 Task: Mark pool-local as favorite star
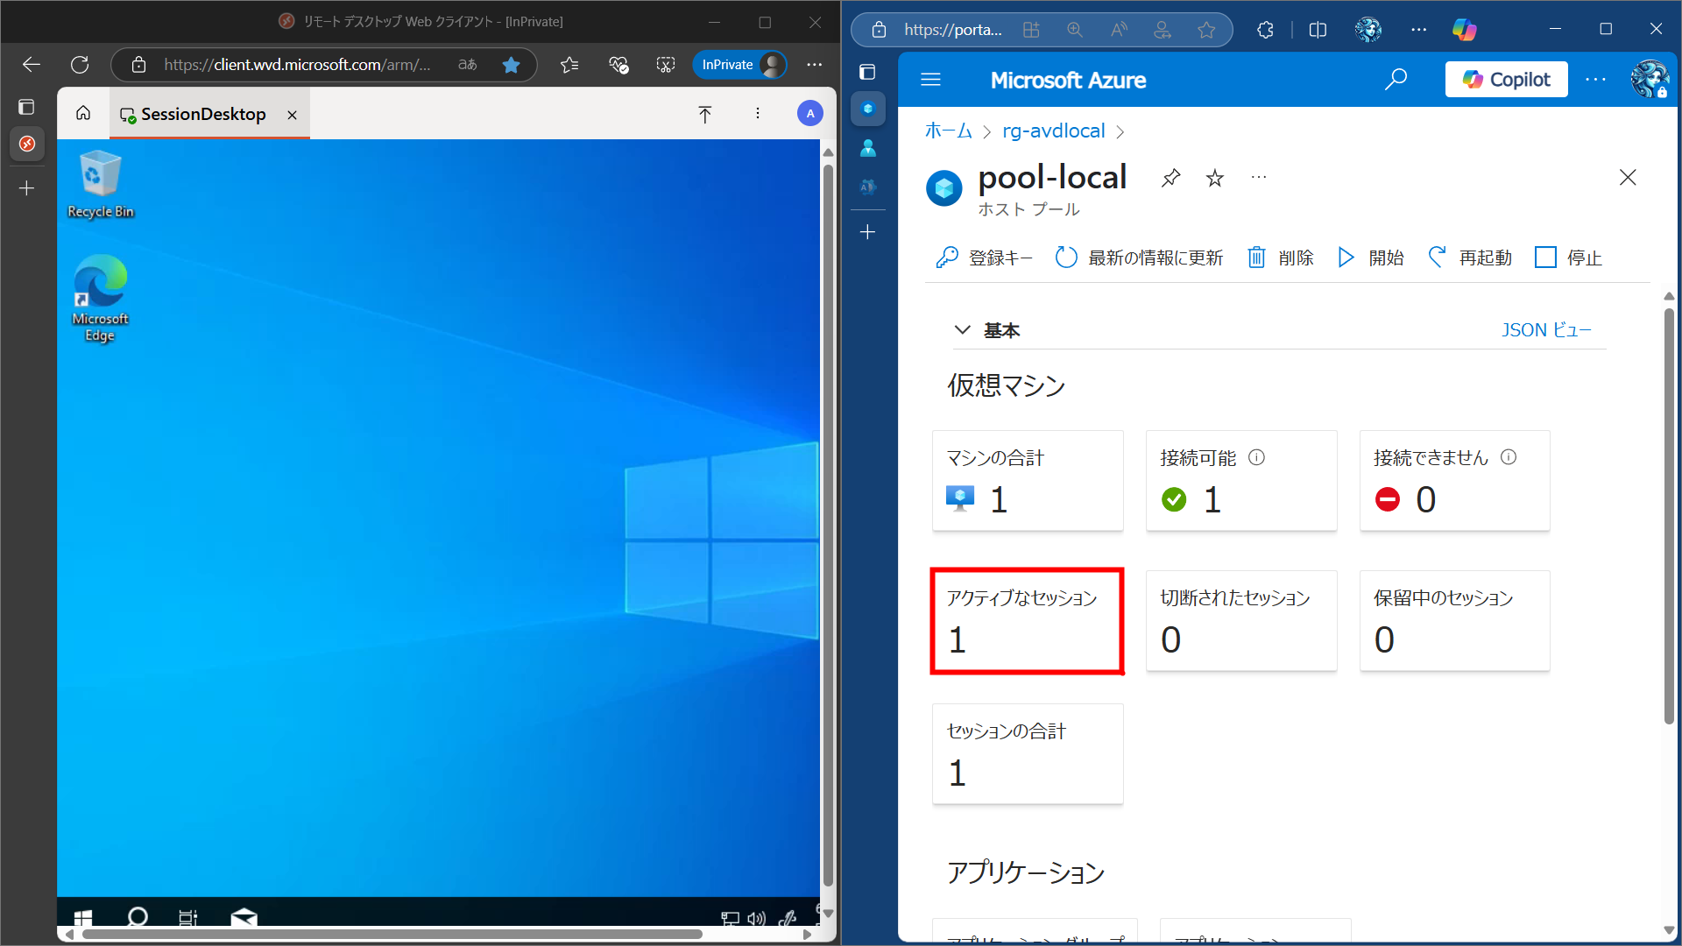click(x=1214, y=179)
